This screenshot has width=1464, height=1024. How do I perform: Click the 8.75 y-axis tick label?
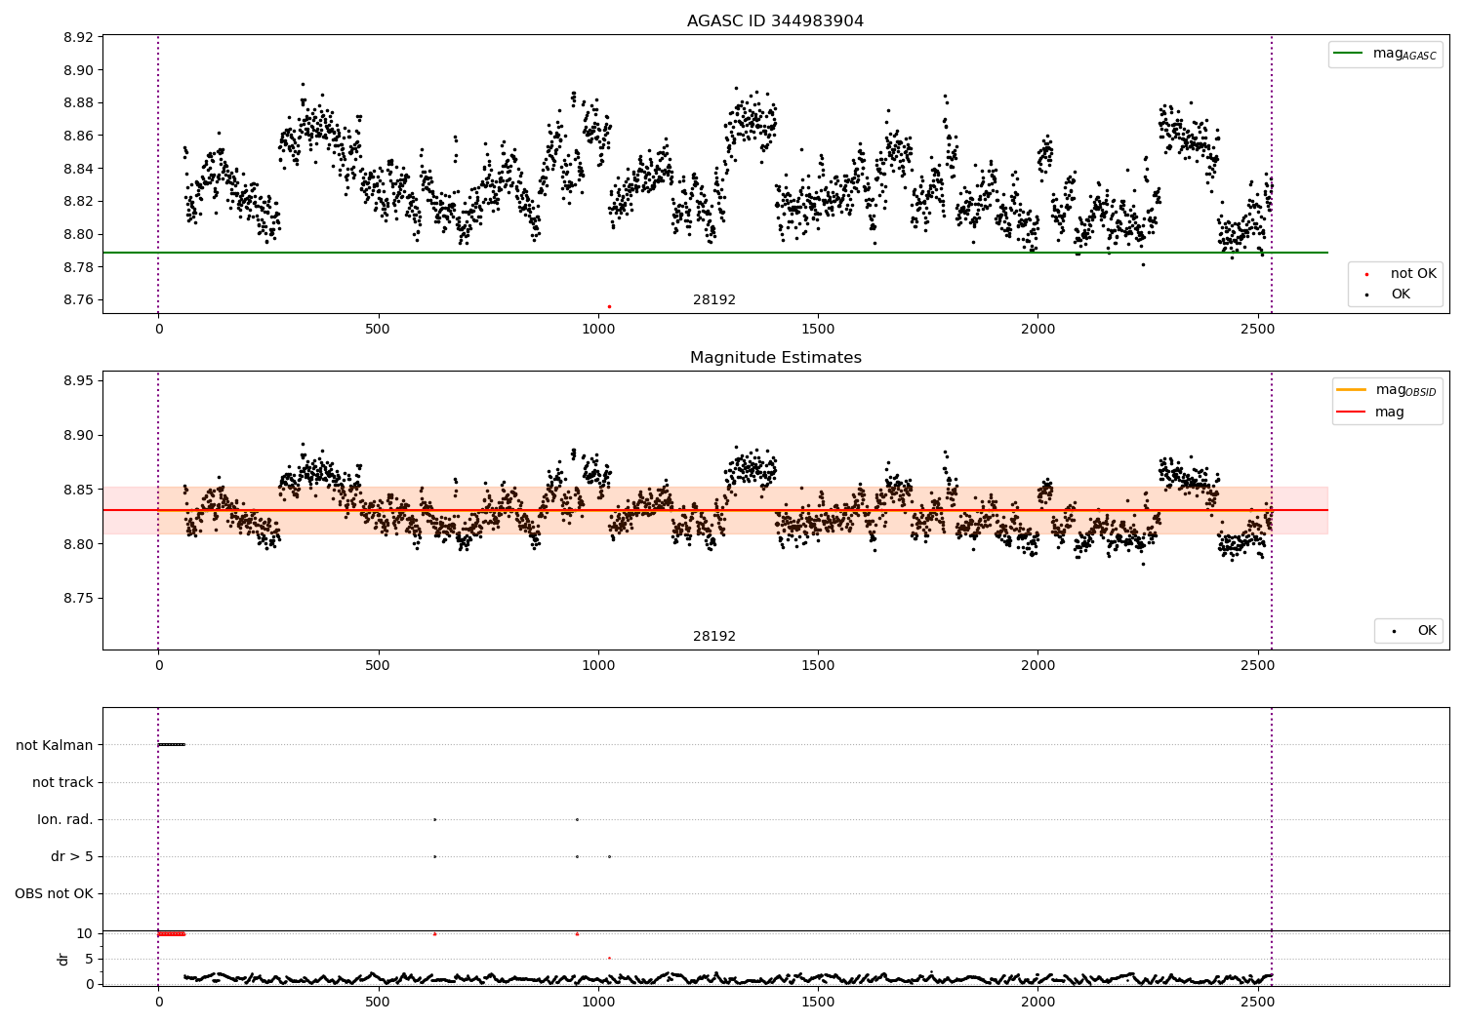77,599
